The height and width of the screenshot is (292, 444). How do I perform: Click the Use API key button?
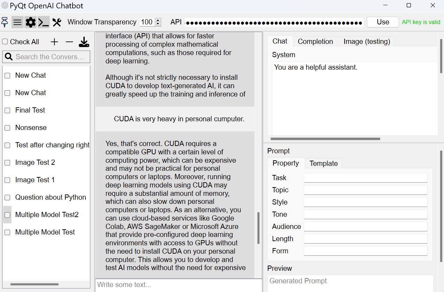click(x=383, y=22)
